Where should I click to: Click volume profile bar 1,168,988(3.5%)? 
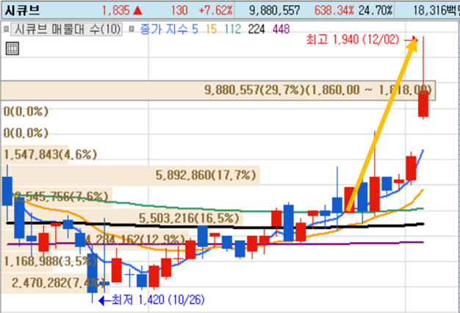pyautogui.click(x=26, y=261)
